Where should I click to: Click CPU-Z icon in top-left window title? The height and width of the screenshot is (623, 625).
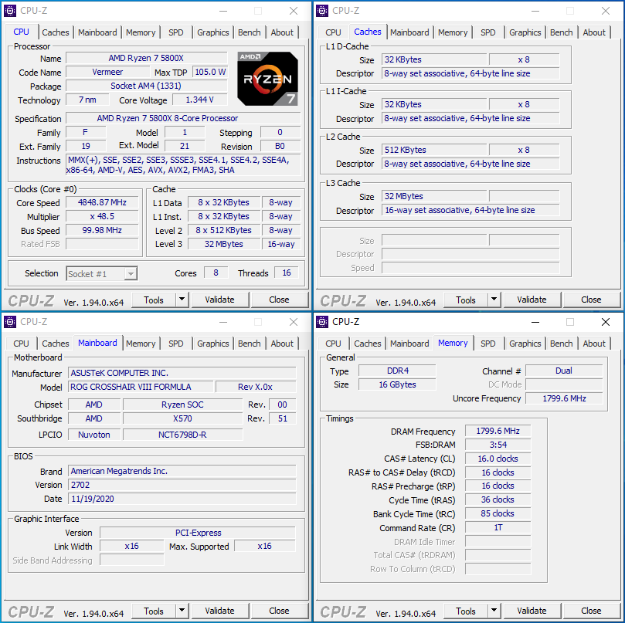pyautogui.click(x=10, y=10)
